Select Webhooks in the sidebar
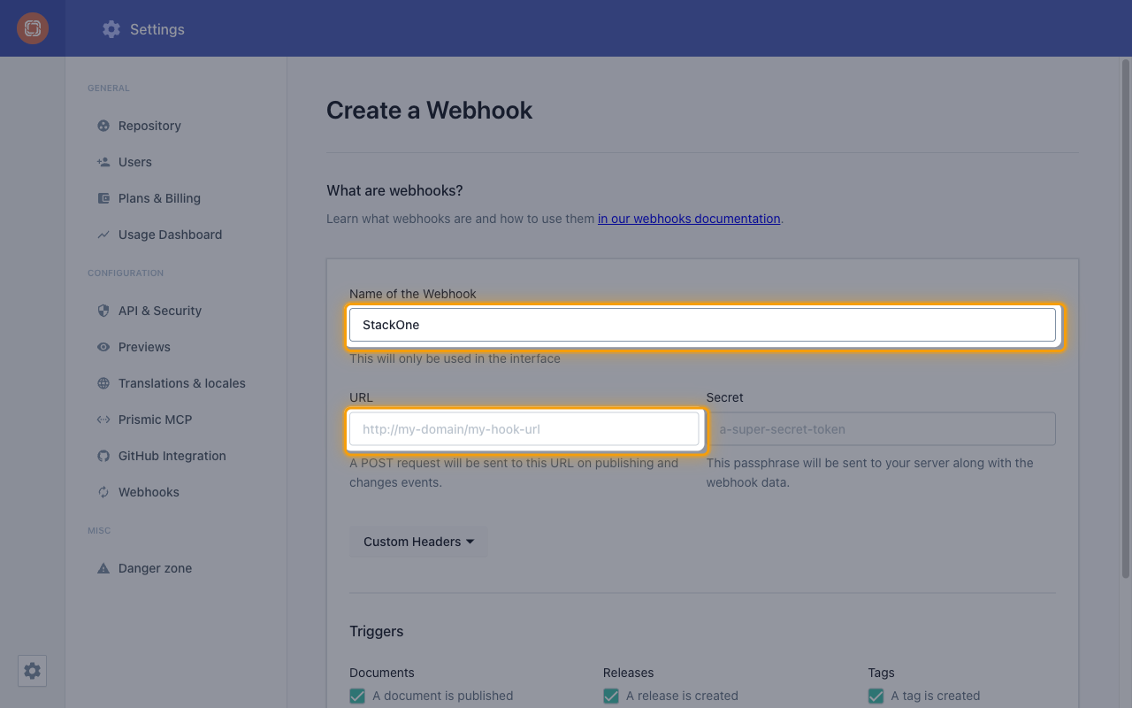The image size is (1132, 708). click(x=149, y=492)
